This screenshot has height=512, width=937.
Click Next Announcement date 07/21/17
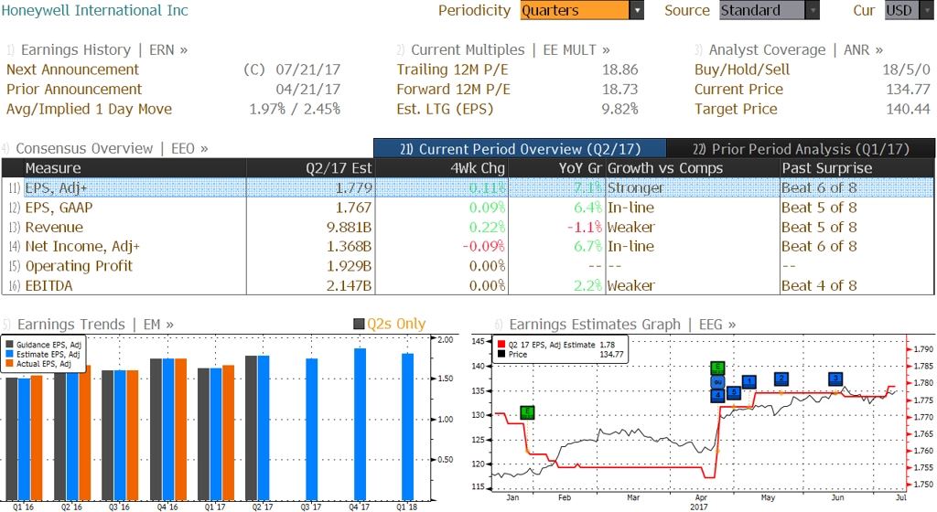[307, 69]
